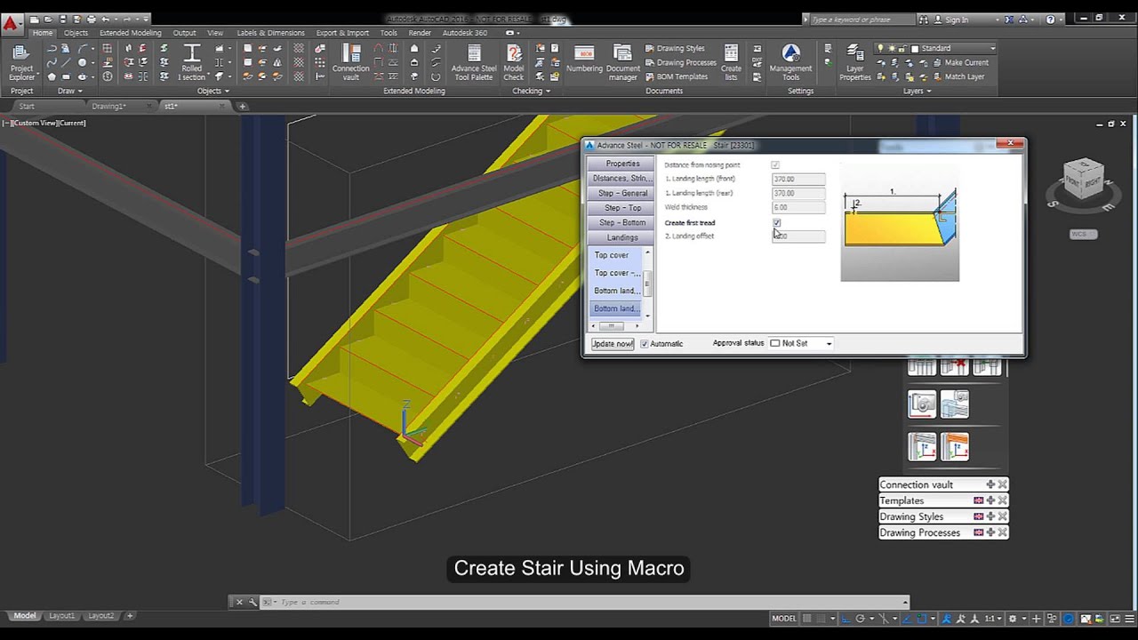This screenshot has height=640, width=1138.
Task: Click the Help question mark icon
Action: [x=1051, y=19]
